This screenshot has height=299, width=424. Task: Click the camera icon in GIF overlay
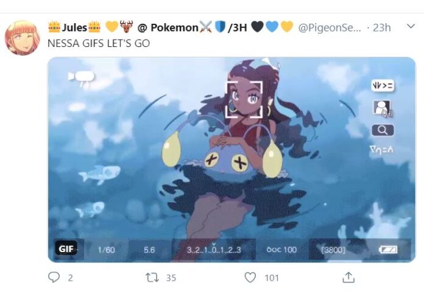tap(81, 77)
